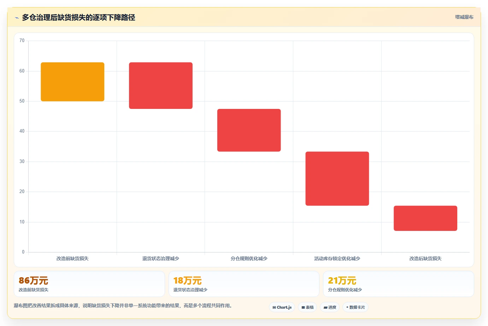Viewport: 488px width, 326px height.
Task: Click the 增减瀑布 label in the header
Action: pos(464,17)
